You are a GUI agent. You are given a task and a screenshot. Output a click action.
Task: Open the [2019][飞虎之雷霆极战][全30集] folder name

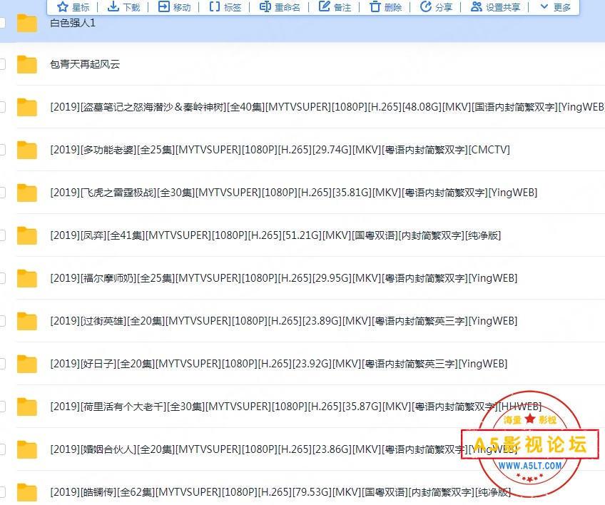pos(294,193)
